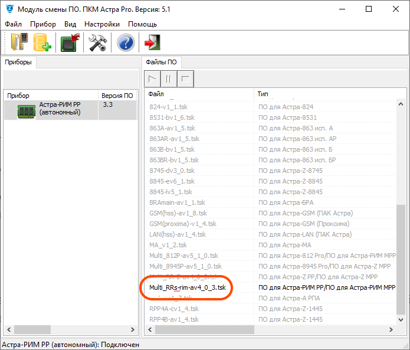This screenshot has height=350, width=410.
Task: Select file Multi_8945P-av5_1_0.tsk
Action: (x=185, y=266)
